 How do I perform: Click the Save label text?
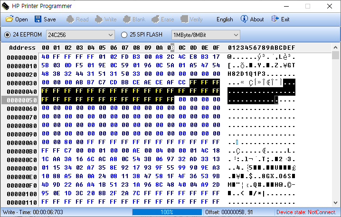tap(49, 19)
